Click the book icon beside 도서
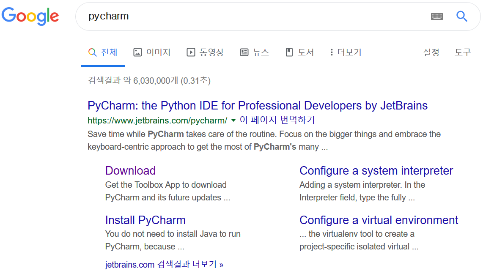483x271 pixels. (289, 52)
